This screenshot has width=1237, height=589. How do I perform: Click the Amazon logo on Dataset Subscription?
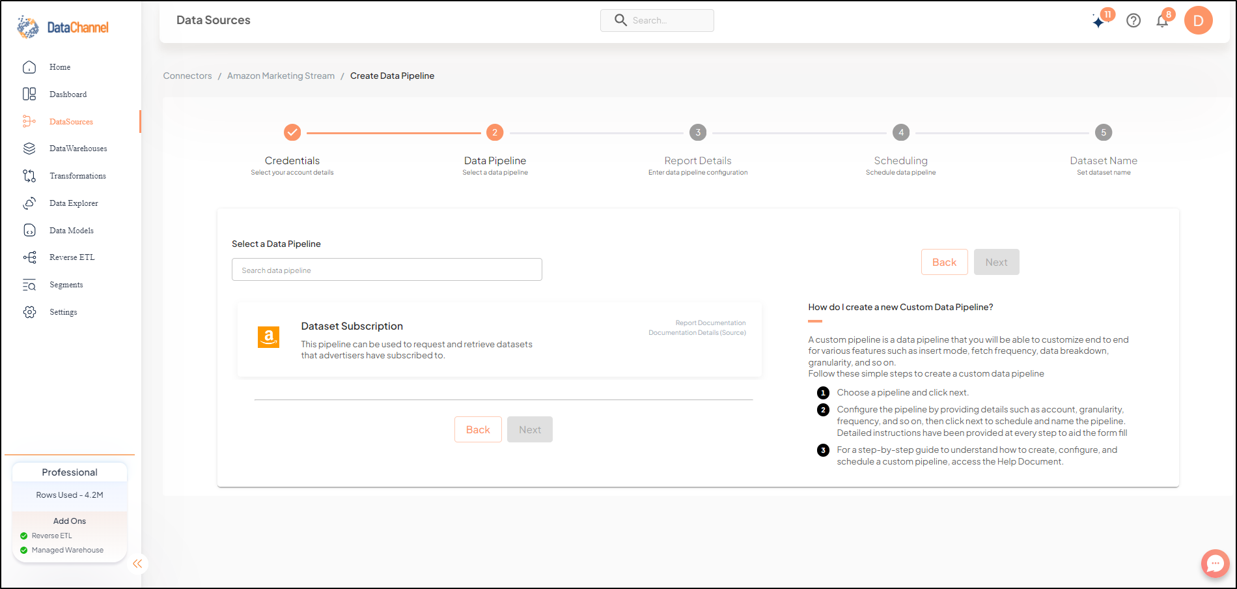click(x=269, y=337)
